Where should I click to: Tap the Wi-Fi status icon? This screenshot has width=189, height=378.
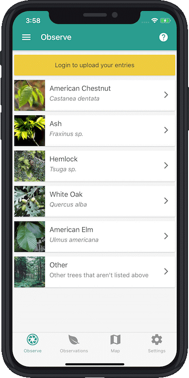tap(155, 21)
